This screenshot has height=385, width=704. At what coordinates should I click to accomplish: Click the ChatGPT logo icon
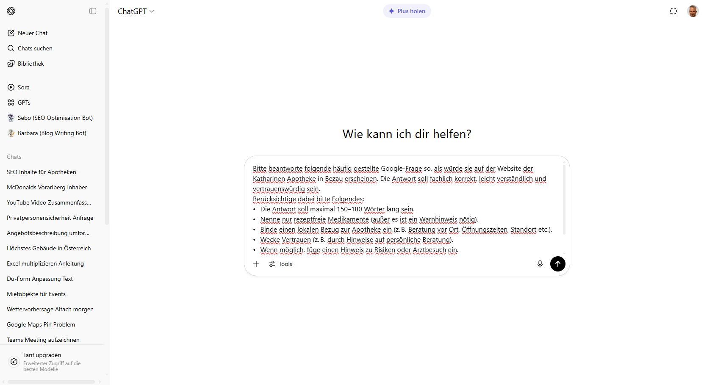(x=11, y=11)
